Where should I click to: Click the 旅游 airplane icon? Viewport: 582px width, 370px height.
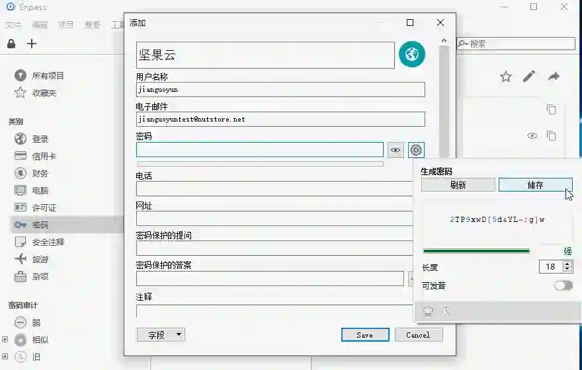[x=21, y=259]
